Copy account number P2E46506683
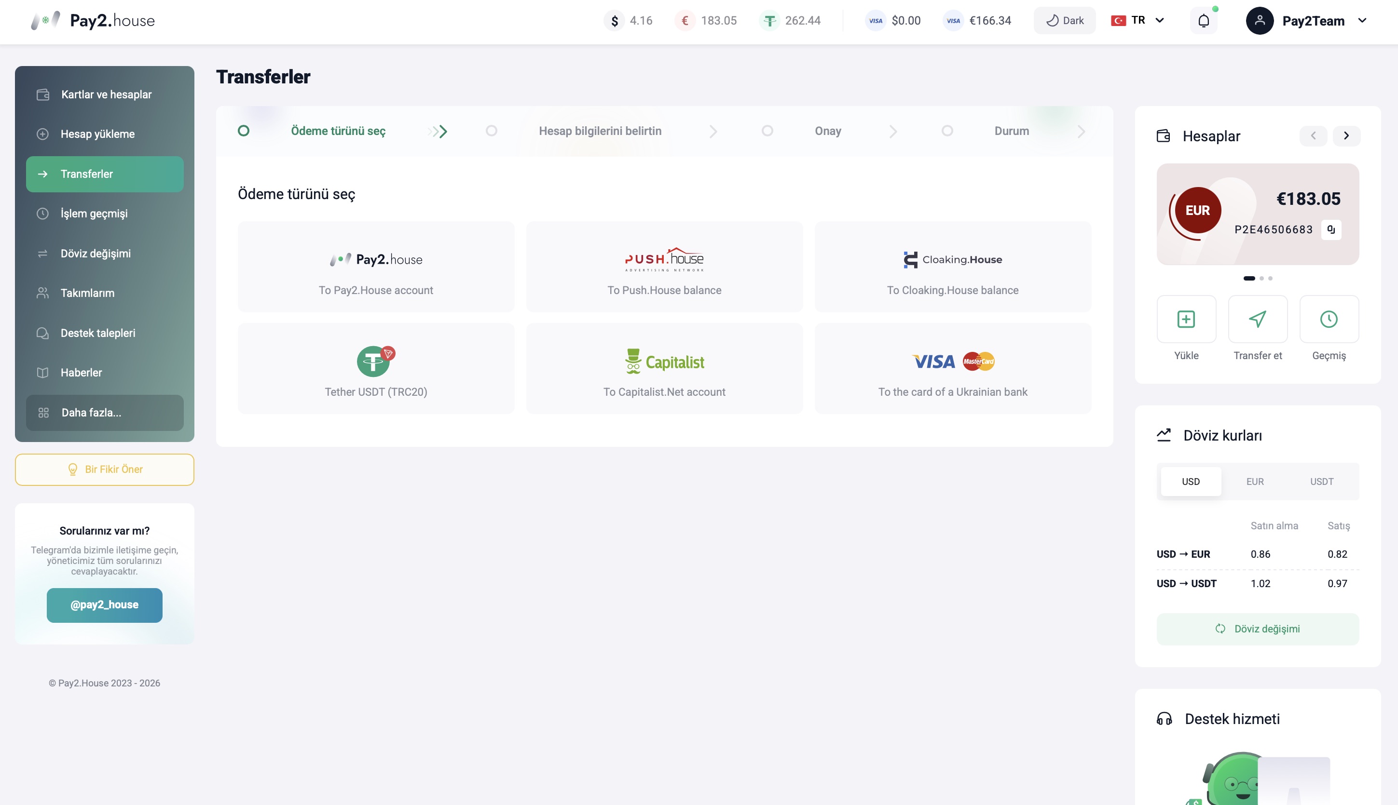The width and height of the screenshot is (1398, 805). point(1331,229)
